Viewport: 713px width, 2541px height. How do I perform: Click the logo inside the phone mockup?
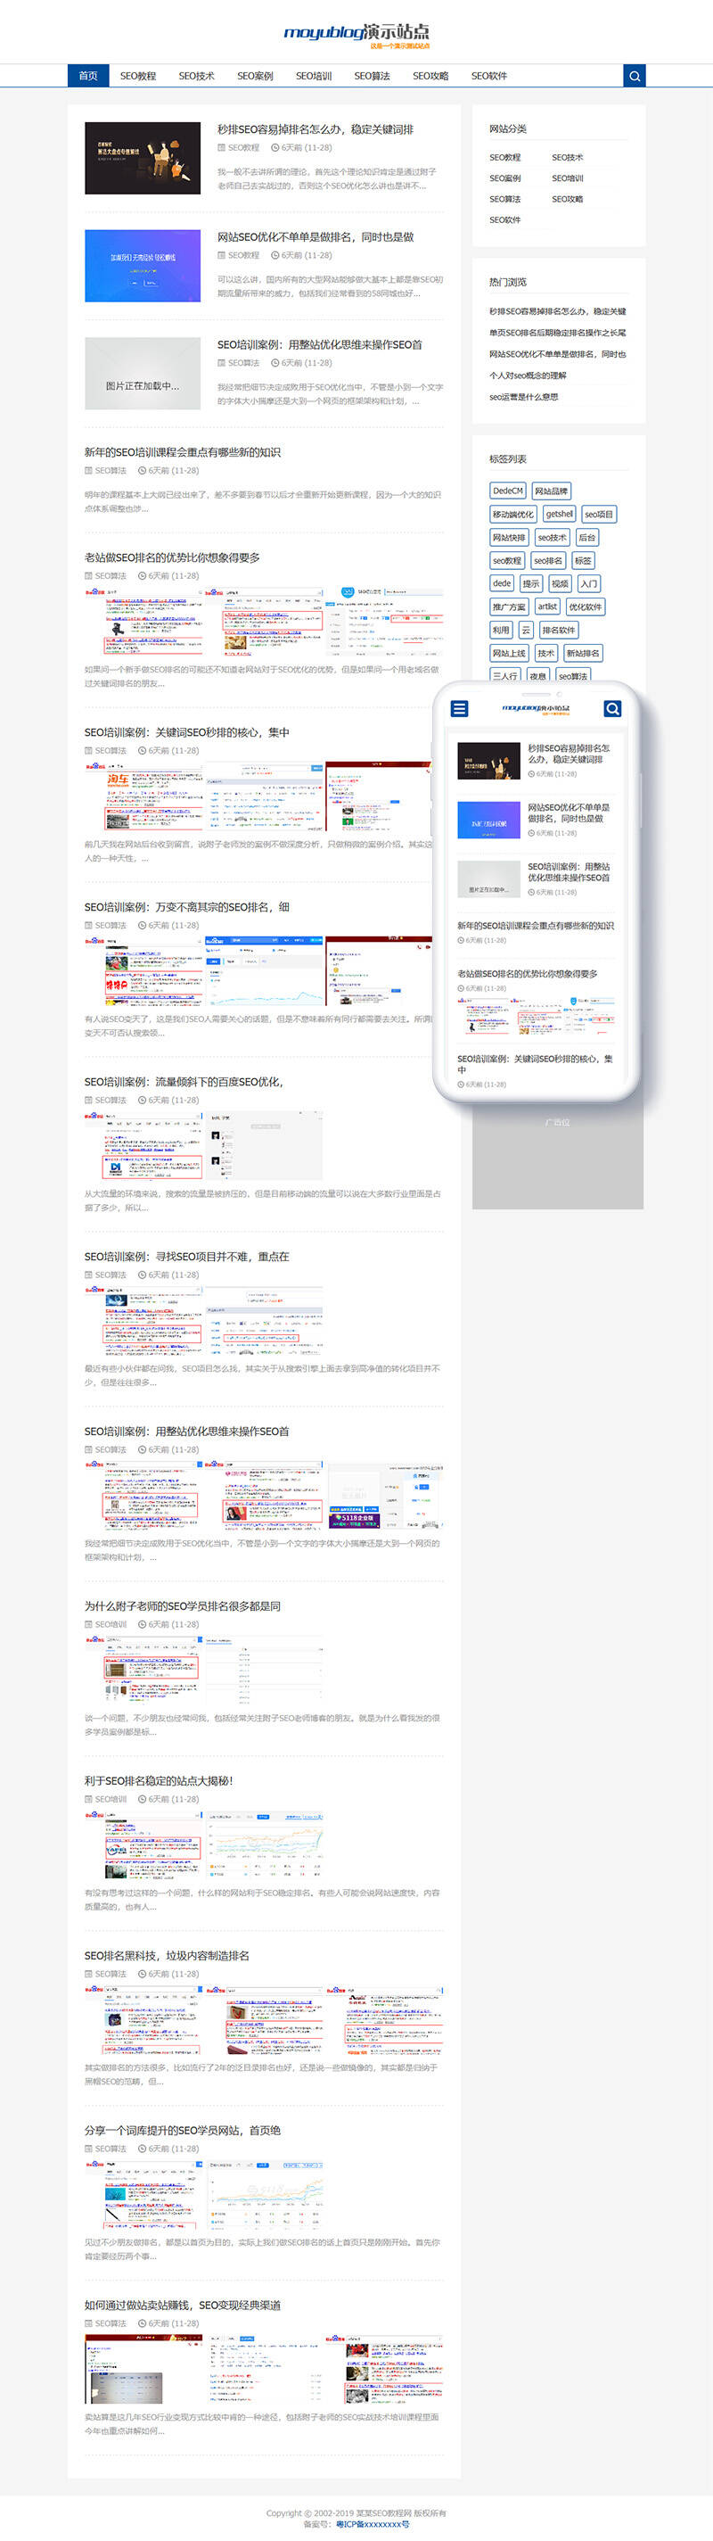point(536,708)
